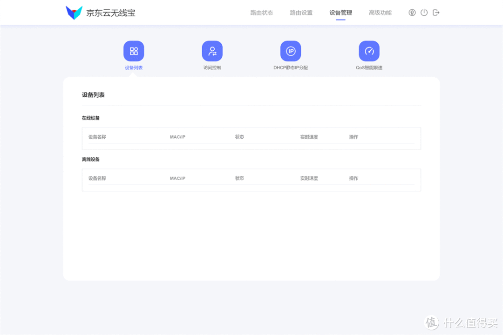Click the logout icon
This screenshot has height=335, width=503.
tap(436, 13)
